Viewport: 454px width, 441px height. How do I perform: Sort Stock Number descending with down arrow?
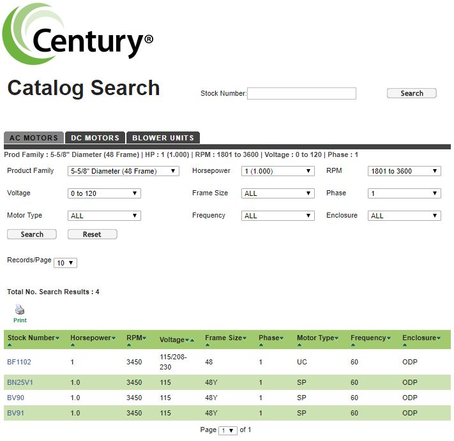pyautogui.click(x=57, y=338)
